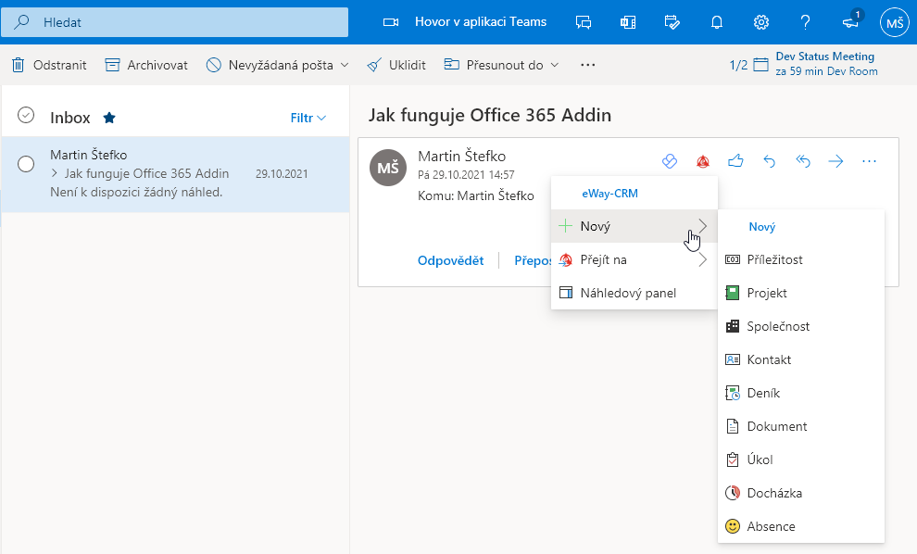917x554 pixels.
Task: Create new Dokument from submenu
Action: [x=800, y=426]
